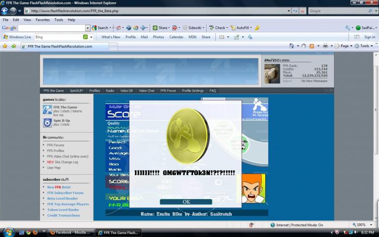Click the angry orange-haired character image
The image size is (379, 237).
point(253,188)
